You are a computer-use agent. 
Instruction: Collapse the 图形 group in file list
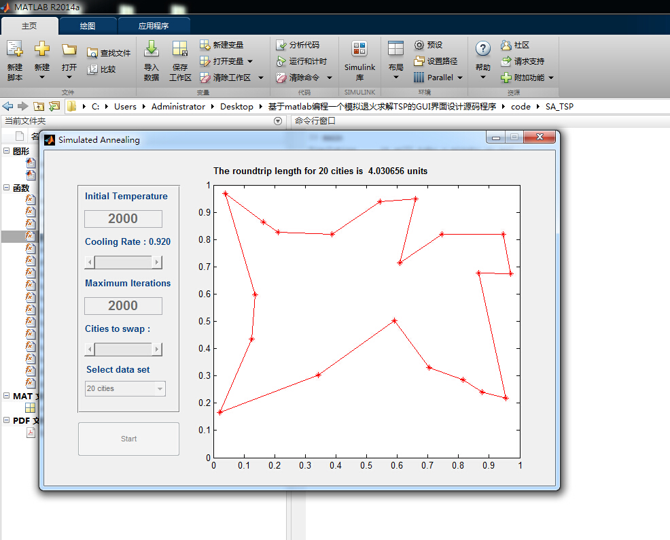[6, 150]
